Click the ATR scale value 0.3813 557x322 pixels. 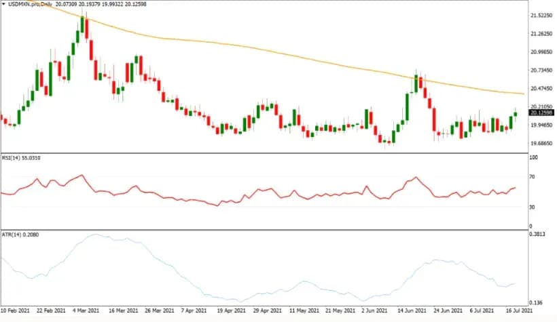(537, 235)
